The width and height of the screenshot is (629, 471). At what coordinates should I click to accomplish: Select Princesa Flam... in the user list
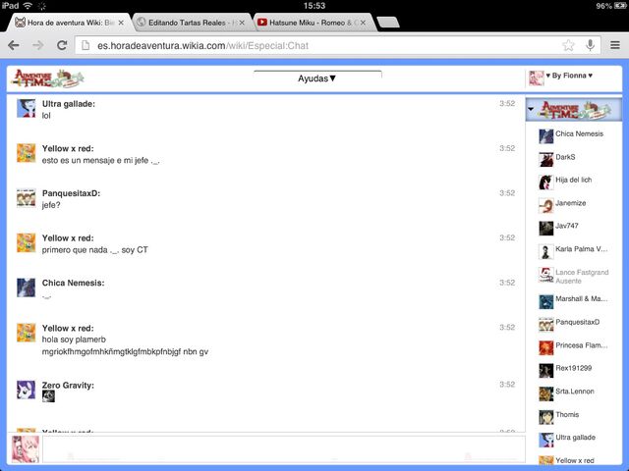(x=574, y=347)
